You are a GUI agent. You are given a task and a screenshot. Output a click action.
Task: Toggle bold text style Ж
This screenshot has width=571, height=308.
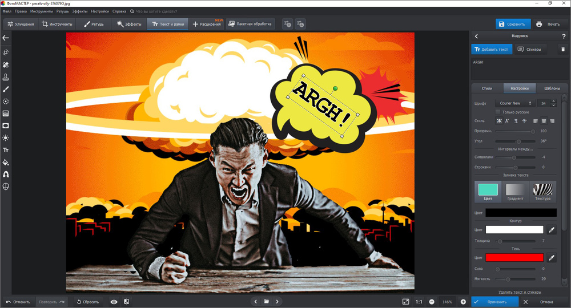[499, 121]
